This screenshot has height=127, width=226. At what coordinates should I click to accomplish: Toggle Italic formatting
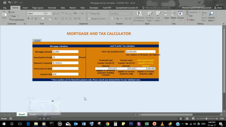(x=32, y=19)
